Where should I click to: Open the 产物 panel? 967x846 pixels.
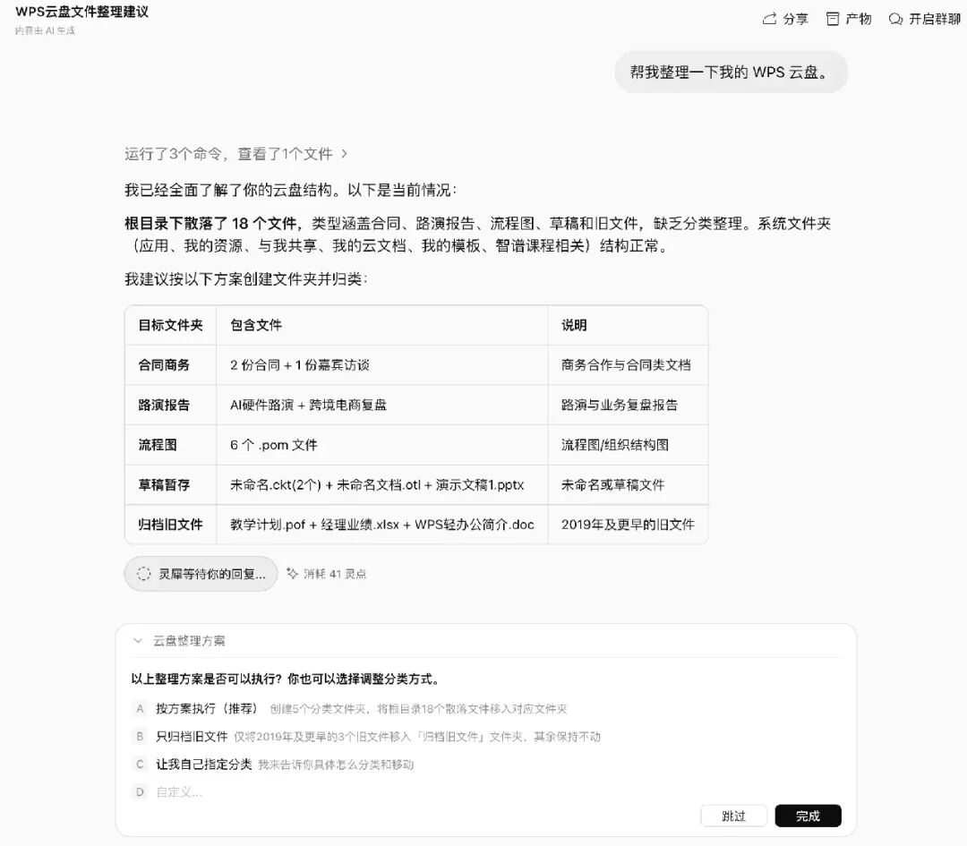point(849,19)
